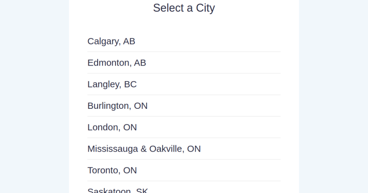This screenshot has height=193, width=368.
Task: Click the 'Select a City' heading
Action: pyautogui.click(x=184, y=8)
